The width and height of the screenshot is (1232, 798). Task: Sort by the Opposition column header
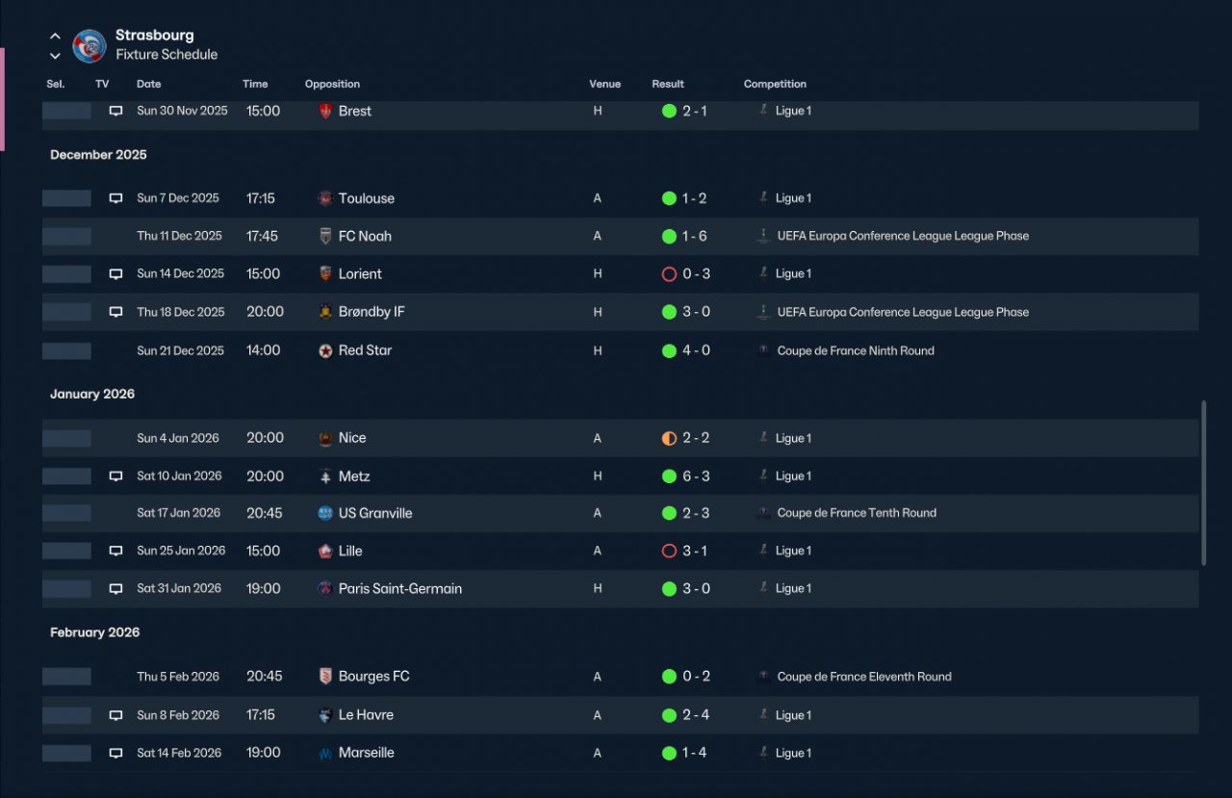[332, 84]
